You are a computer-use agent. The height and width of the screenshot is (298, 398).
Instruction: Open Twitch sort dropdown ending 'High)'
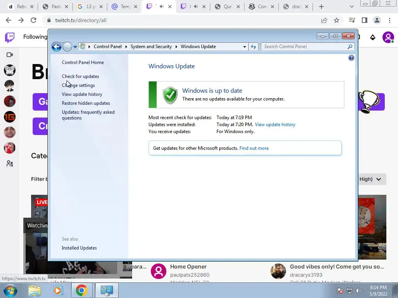pyautogui.click(x=372, y=179)
